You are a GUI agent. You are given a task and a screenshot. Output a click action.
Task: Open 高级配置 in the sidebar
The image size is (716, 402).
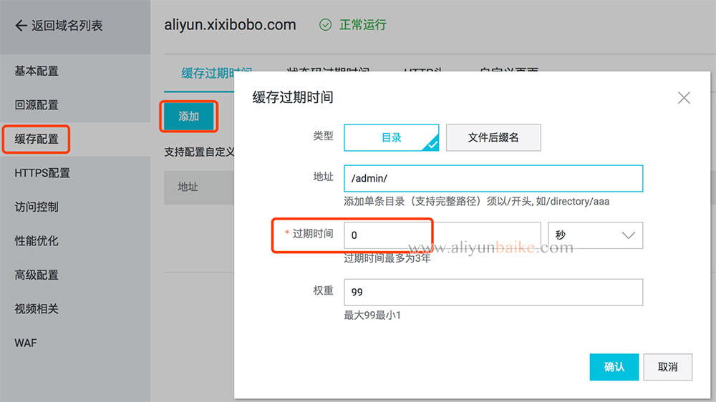pyautogui.click(x=37, y=275)
